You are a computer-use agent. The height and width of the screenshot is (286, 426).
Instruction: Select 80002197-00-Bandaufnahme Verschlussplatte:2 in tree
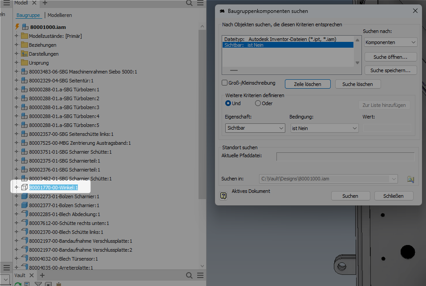tap(81, 250)
